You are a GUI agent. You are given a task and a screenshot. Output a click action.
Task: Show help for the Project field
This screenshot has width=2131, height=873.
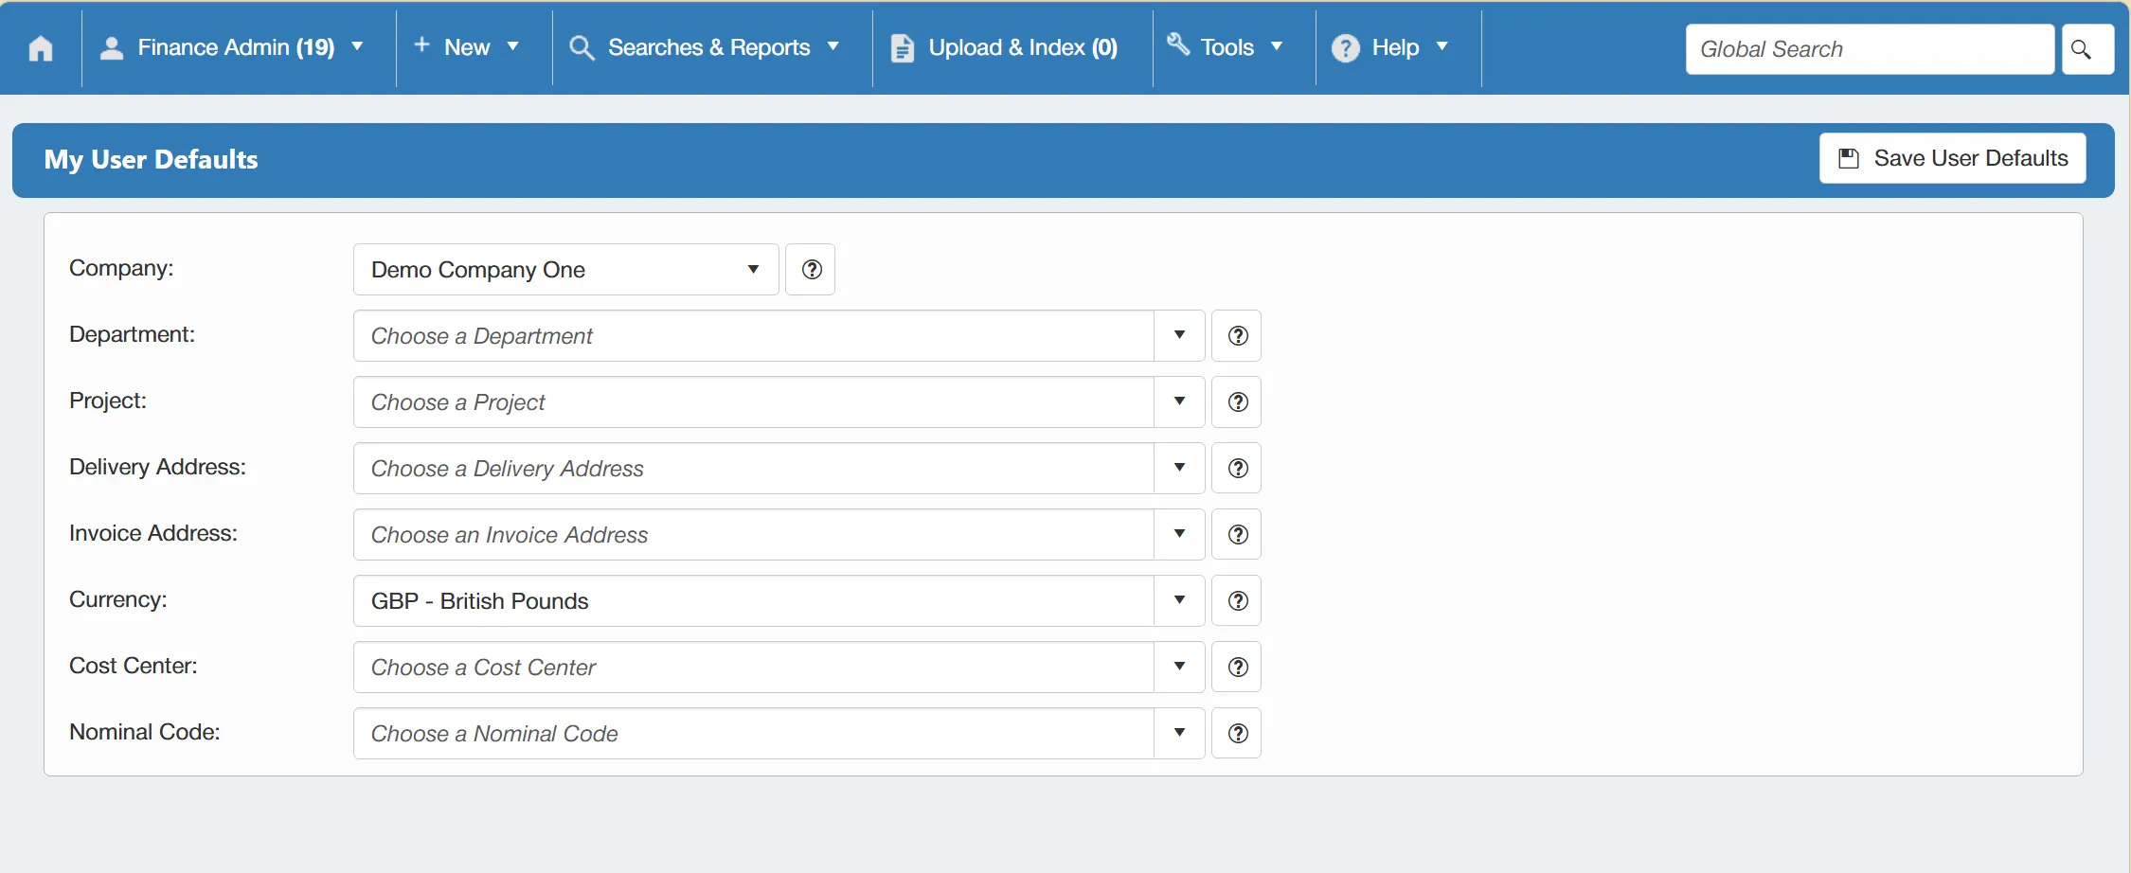pos(1237,402)
